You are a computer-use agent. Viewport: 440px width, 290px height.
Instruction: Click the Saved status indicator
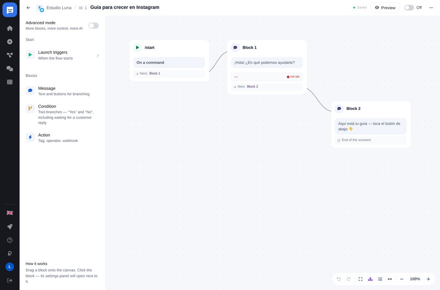[x=360, y=8]
